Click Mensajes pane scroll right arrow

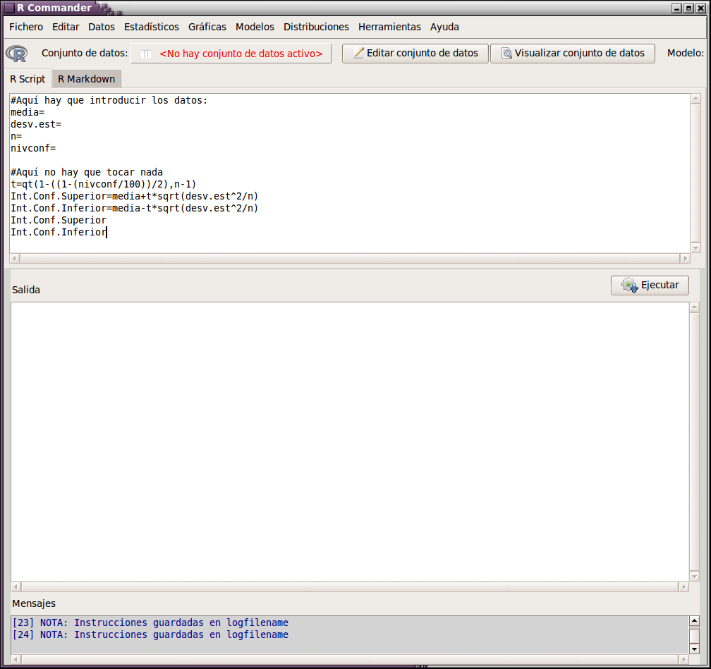click(683, 659)
